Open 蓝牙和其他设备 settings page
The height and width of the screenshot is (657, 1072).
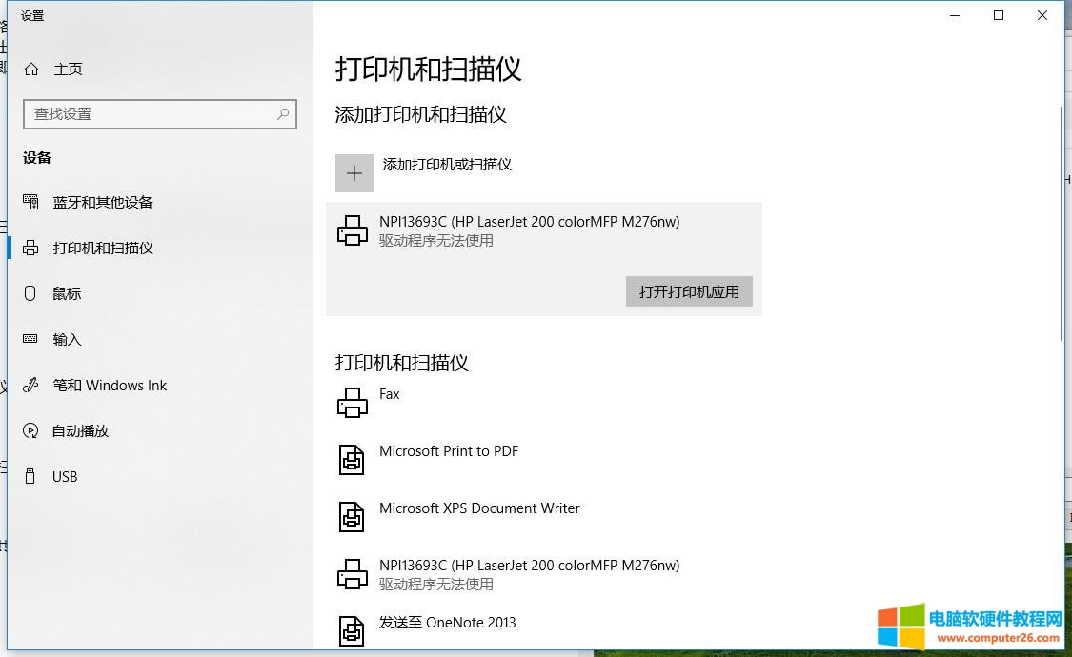pyautogui.click(x=103, y=202)
